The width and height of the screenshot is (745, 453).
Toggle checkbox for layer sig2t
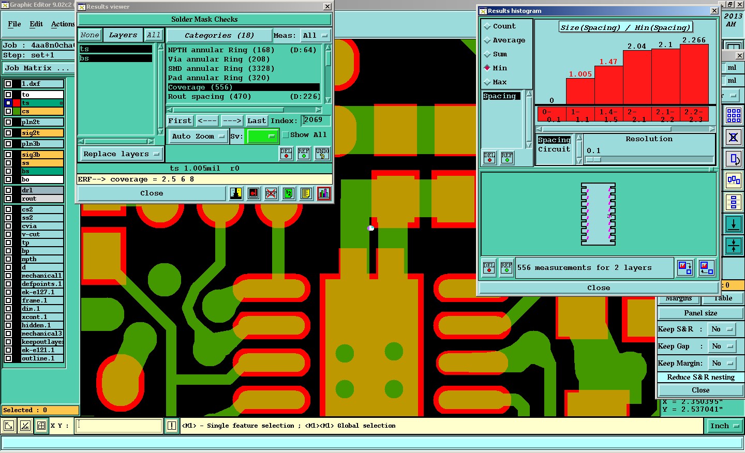coord(8,133)
